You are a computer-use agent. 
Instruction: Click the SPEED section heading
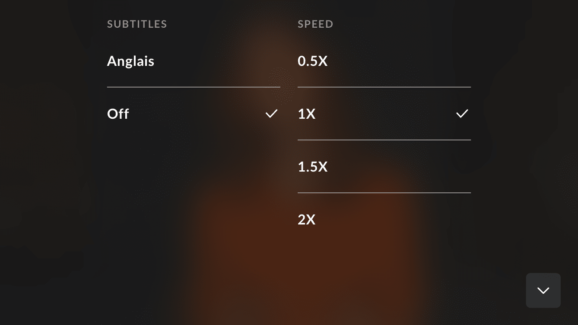click(x=315, y=24)
